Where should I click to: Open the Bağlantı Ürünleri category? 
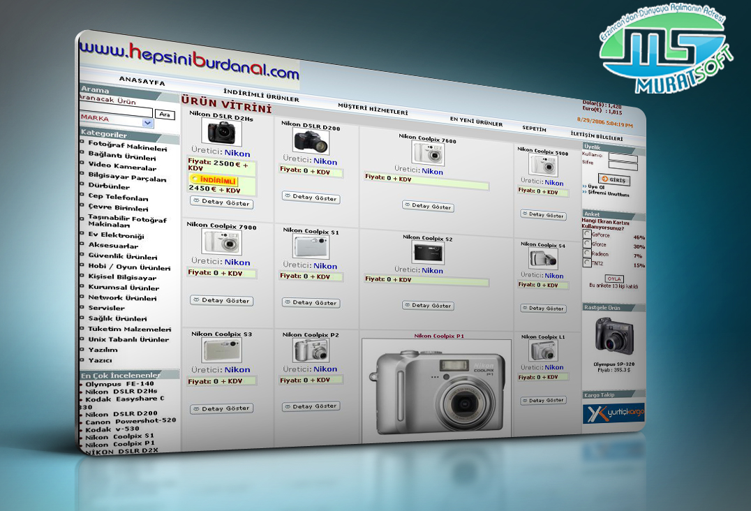coord(122,156)
